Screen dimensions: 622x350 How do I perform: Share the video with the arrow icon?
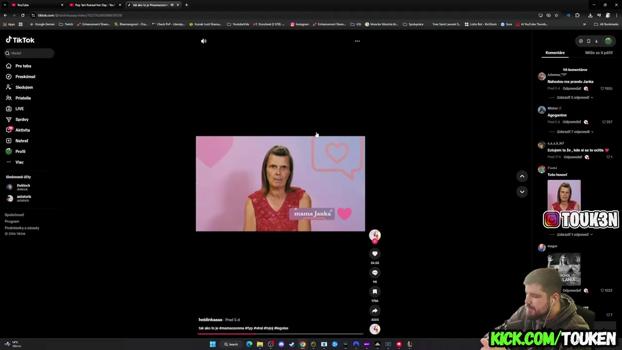tap(375, 311)
